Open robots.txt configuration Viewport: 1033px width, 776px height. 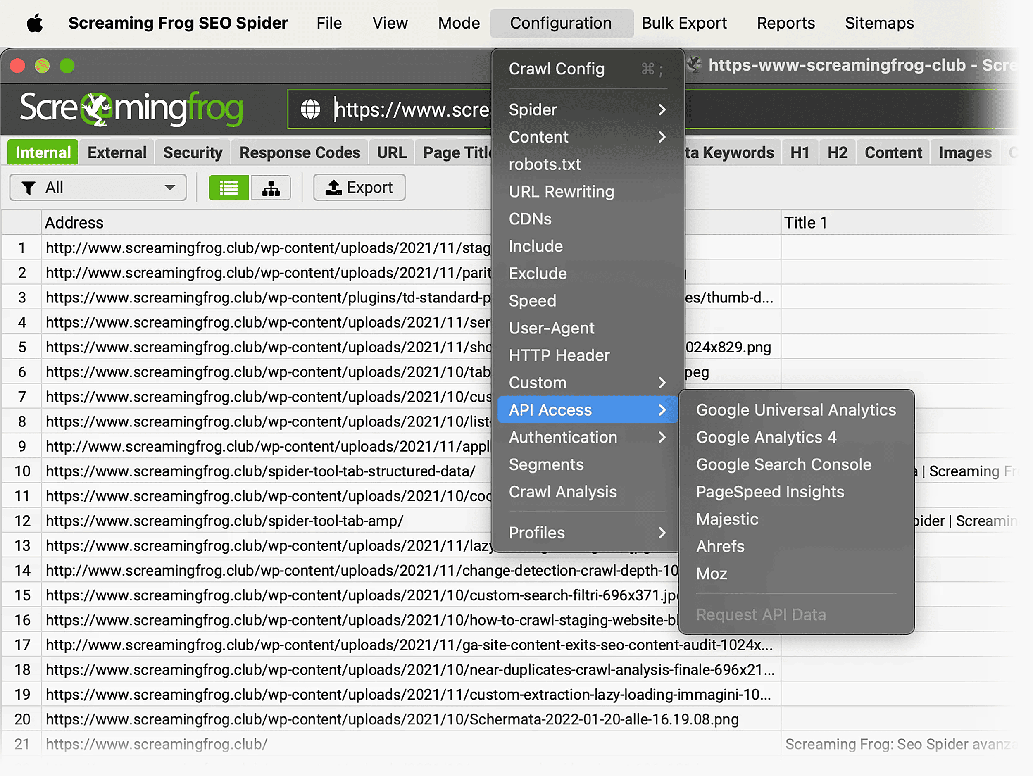pyautogui.click(x=545, y=164)
